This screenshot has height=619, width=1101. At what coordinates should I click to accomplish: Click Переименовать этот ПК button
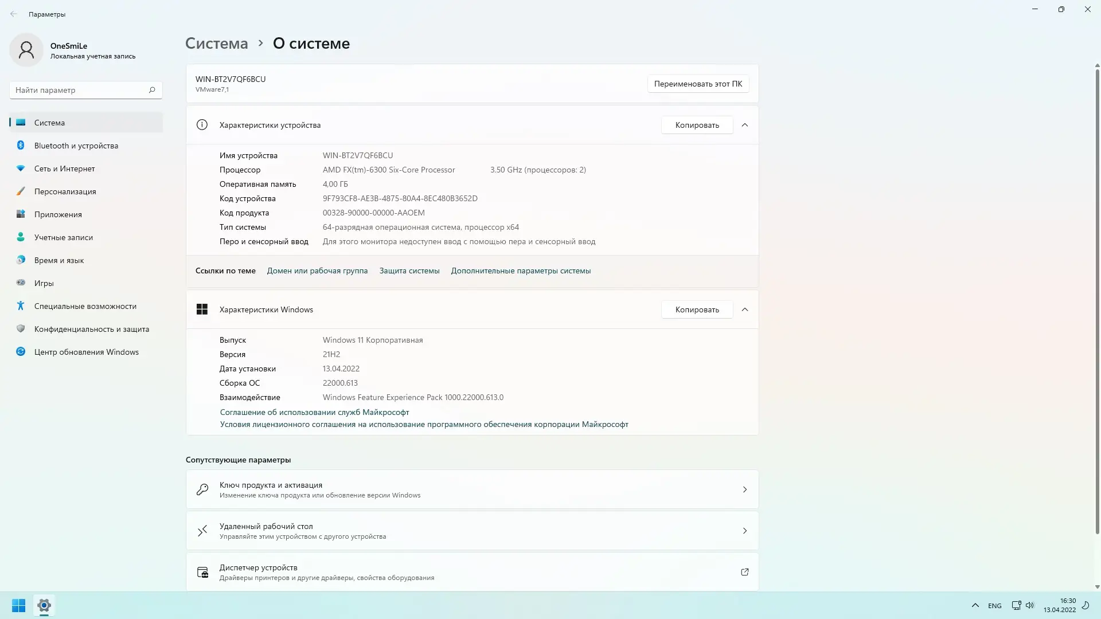[697, 84]
